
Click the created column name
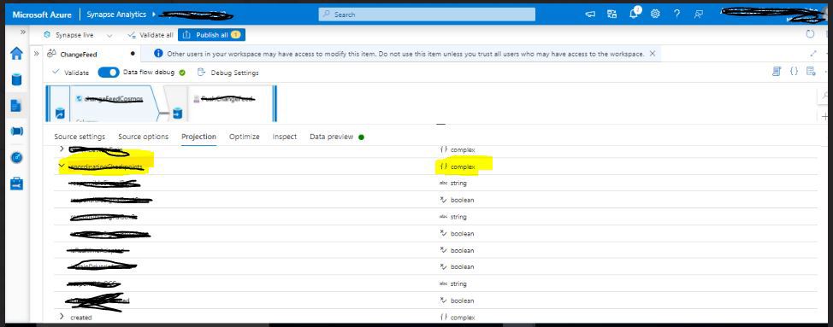pyautogui.click(x=80, y=318)
